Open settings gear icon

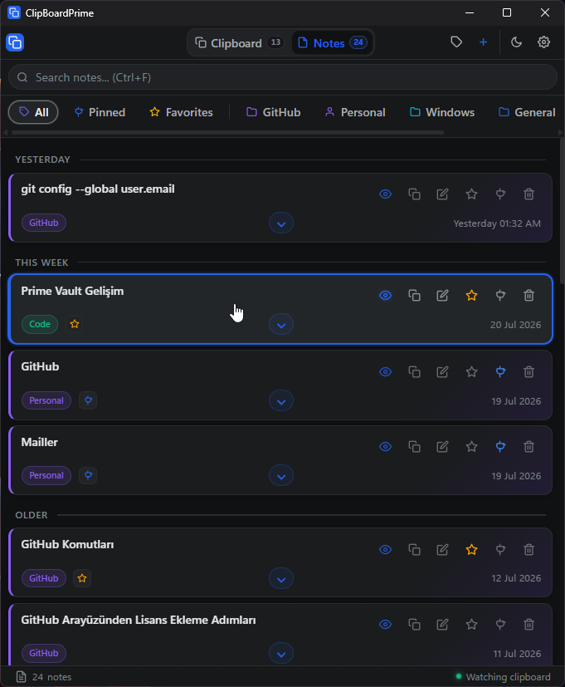pos(543,42)
